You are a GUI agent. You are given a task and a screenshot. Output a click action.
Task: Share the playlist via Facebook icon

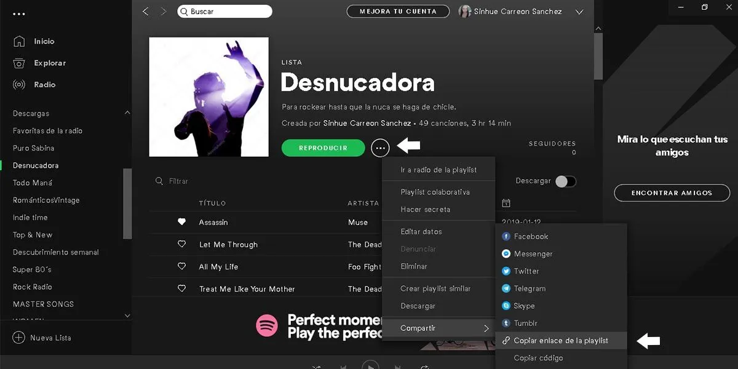coord(506,236)
